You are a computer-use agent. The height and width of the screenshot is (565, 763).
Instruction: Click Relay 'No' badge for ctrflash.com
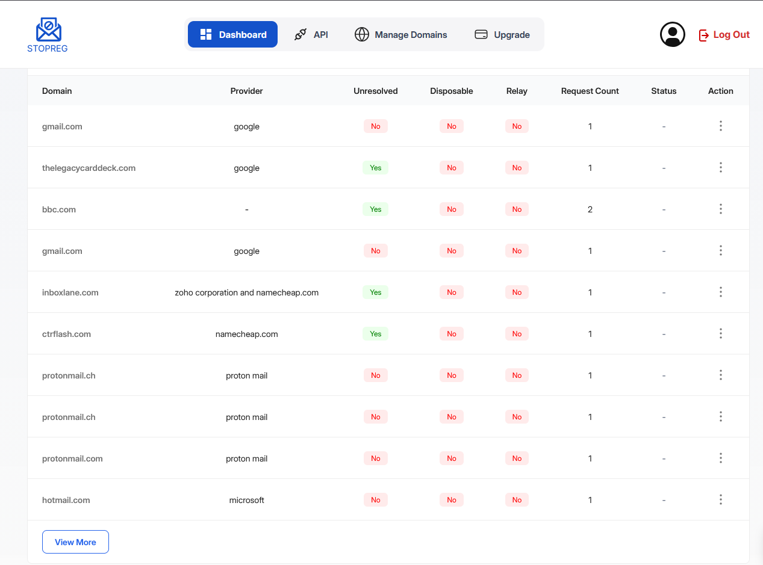[x=517, y=333]
